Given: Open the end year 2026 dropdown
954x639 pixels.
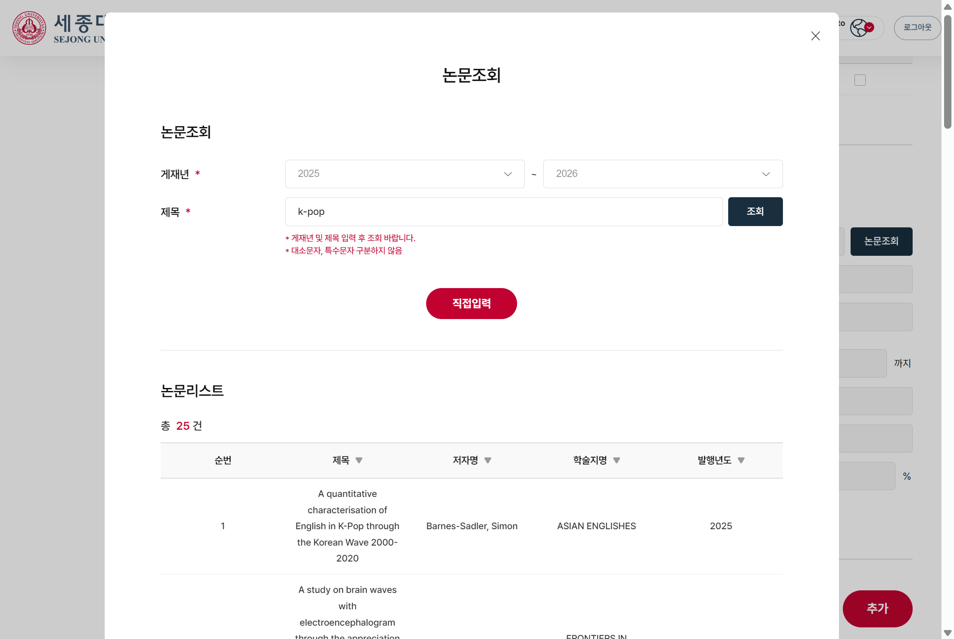Looking at the screenshot, I should [663, 174].
